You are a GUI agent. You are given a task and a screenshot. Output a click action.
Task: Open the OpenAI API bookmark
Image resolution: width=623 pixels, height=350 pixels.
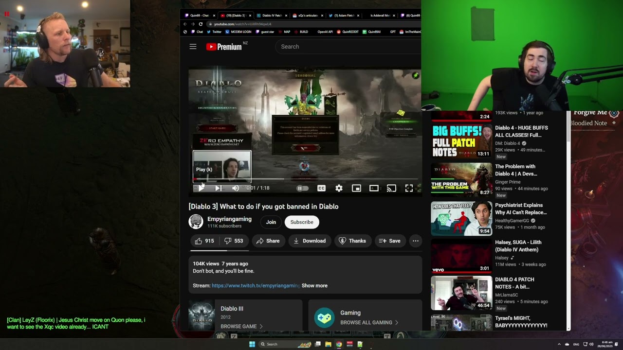coord(325,32)
